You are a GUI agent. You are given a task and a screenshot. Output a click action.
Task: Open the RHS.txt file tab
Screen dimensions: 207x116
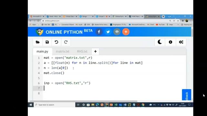[82, 52]
